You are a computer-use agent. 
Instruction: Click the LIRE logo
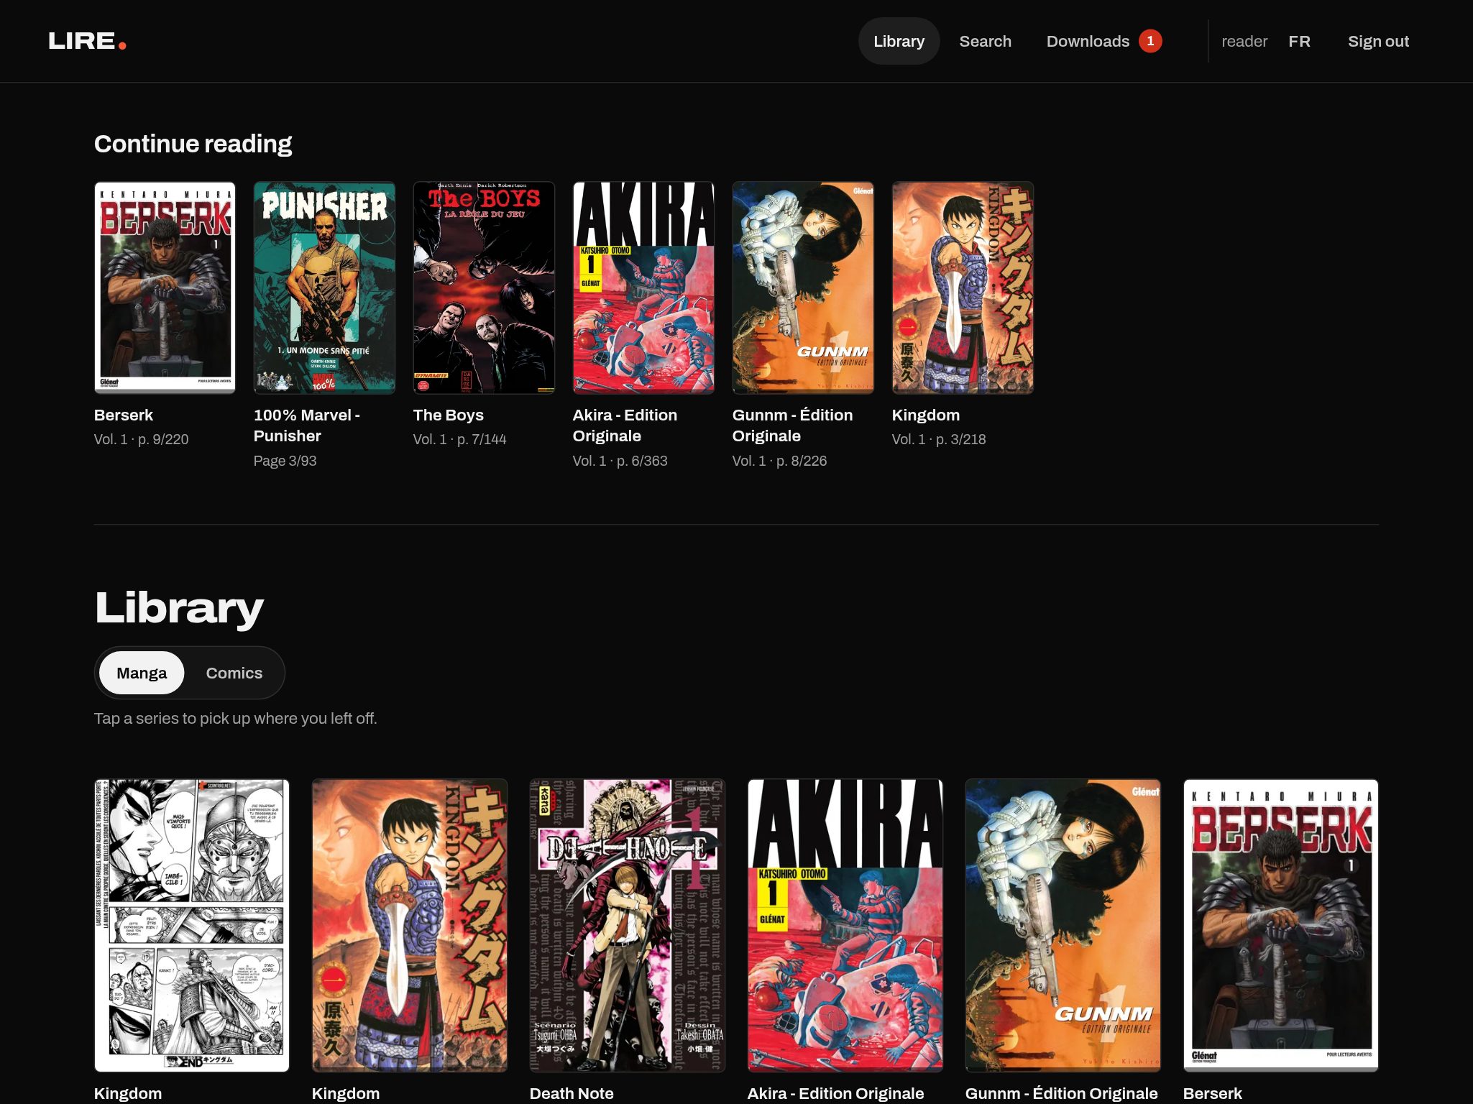(x=87, y=41)
